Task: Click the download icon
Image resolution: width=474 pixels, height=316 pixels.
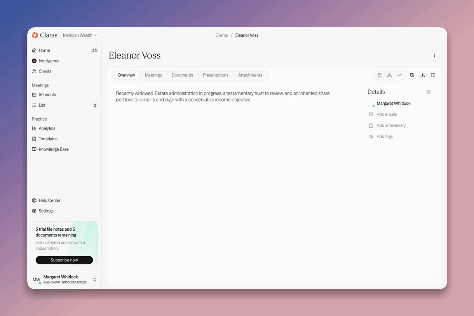Action: tap(423, 75)
